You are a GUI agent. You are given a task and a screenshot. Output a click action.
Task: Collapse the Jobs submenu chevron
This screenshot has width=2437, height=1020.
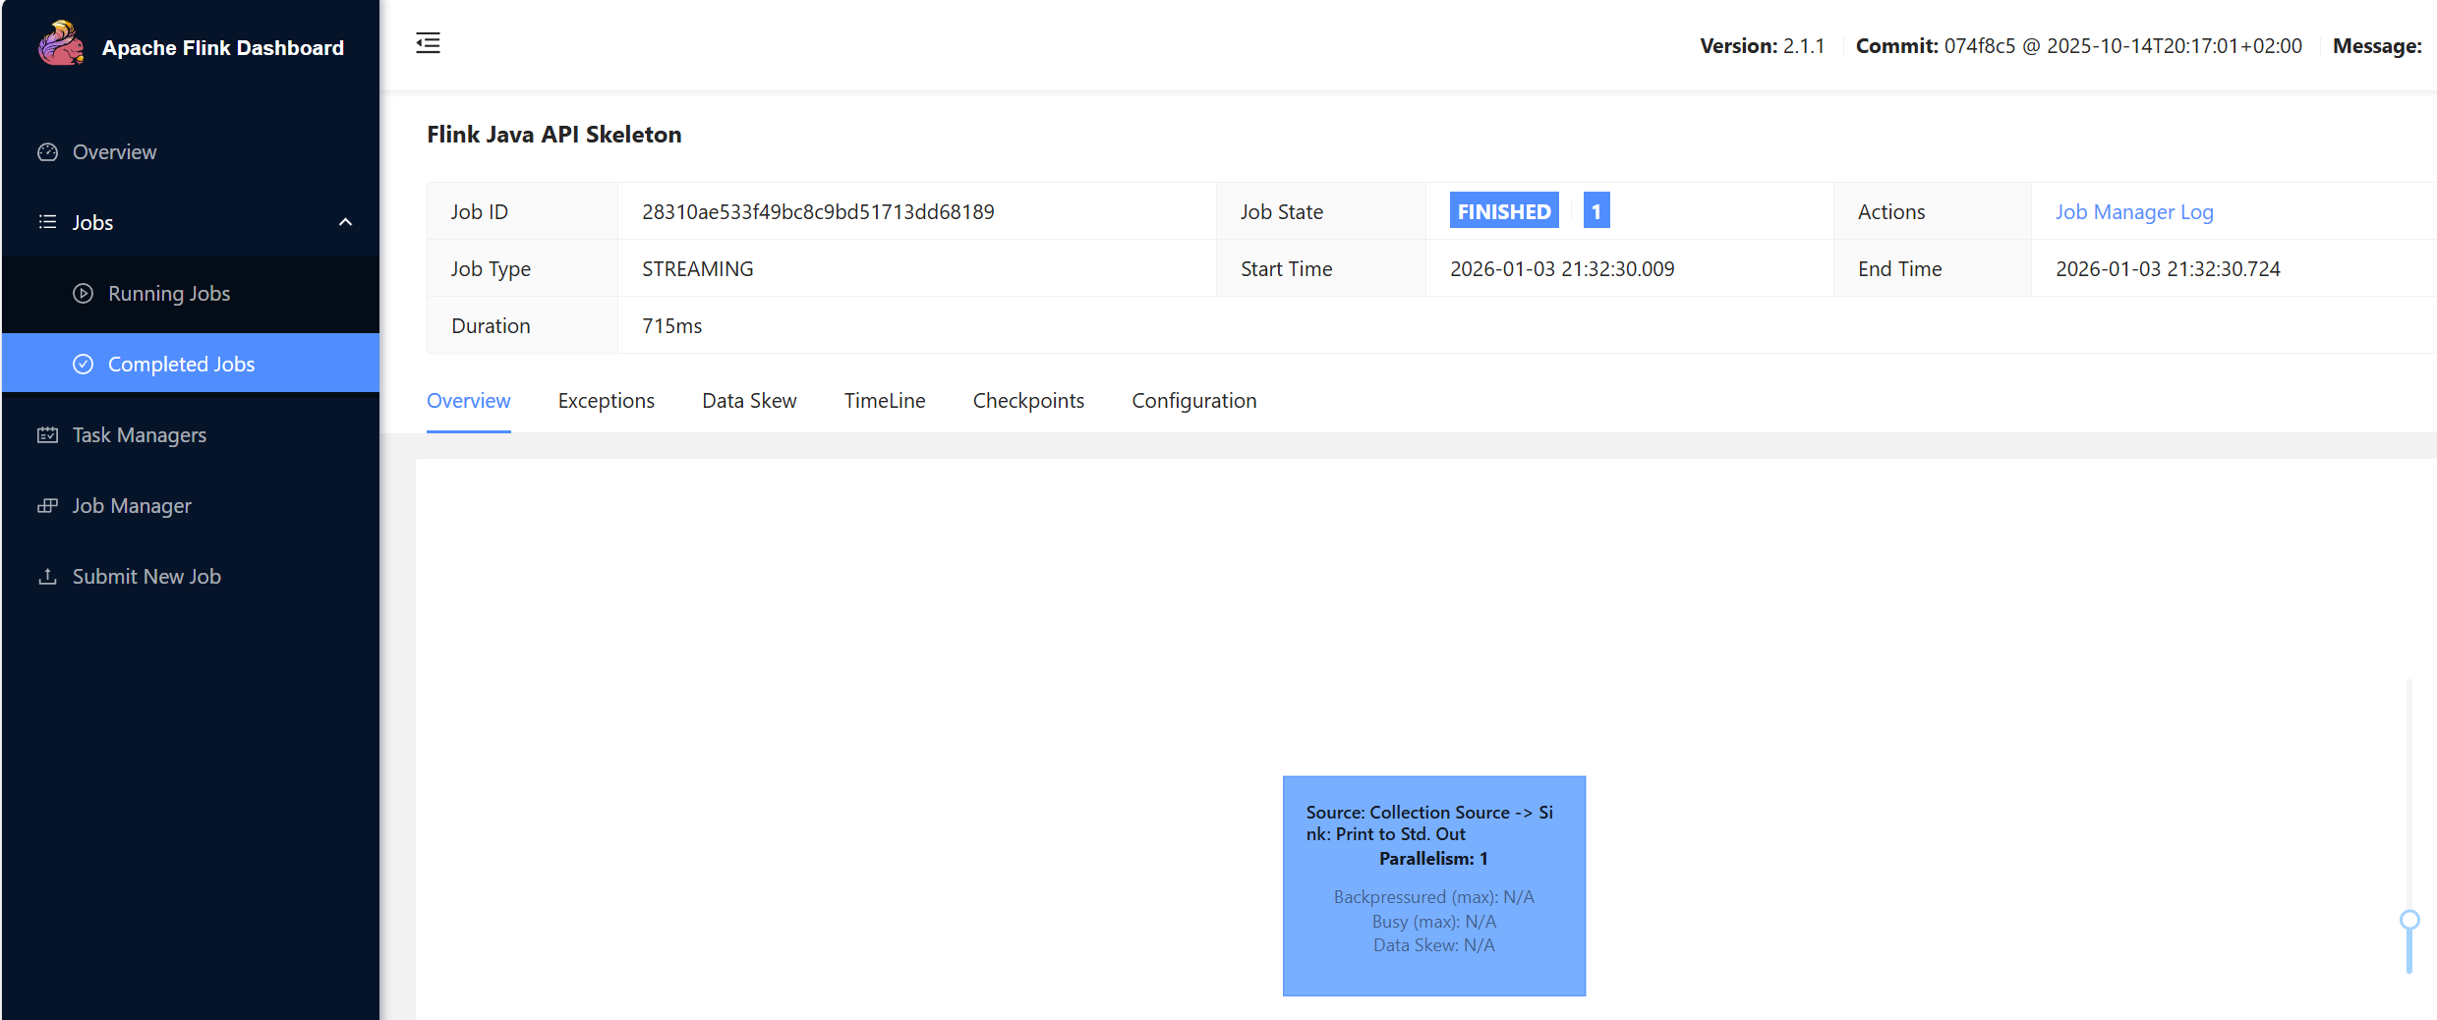click(345, 222)
